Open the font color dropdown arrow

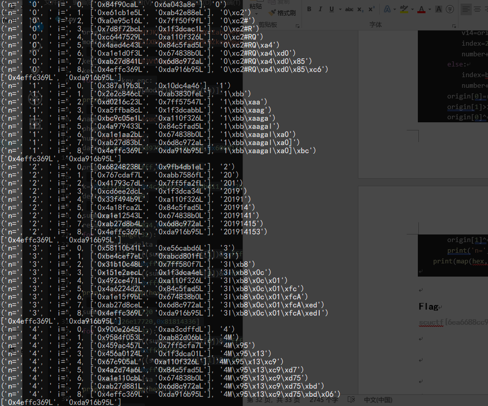(429, 9)
